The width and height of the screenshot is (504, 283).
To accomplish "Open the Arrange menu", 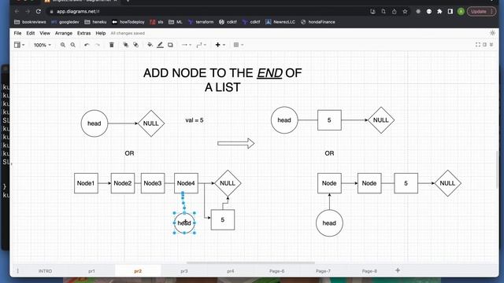I will [64, 33].
